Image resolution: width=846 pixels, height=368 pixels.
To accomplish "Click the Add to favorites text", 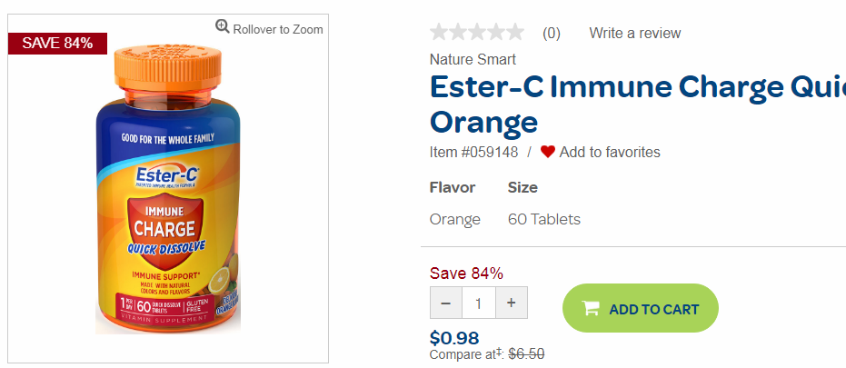I will (610, 152).
